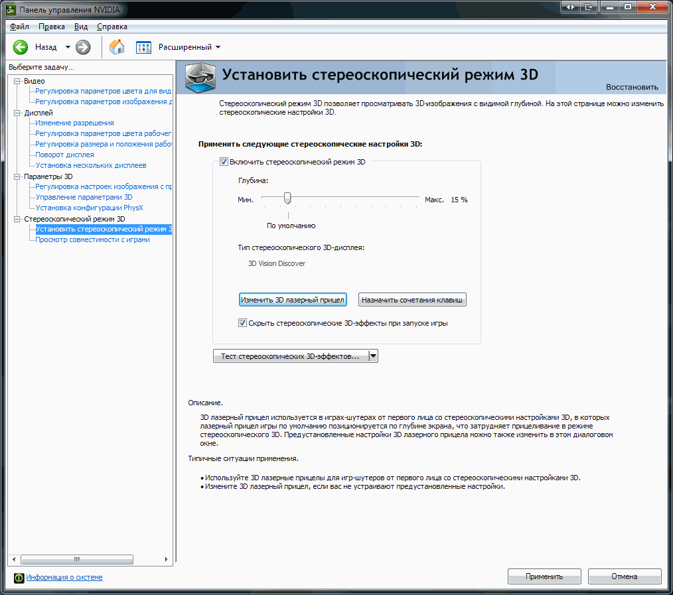Click the green Back arrow icon
673x595 pixels.
pos(20,47)
